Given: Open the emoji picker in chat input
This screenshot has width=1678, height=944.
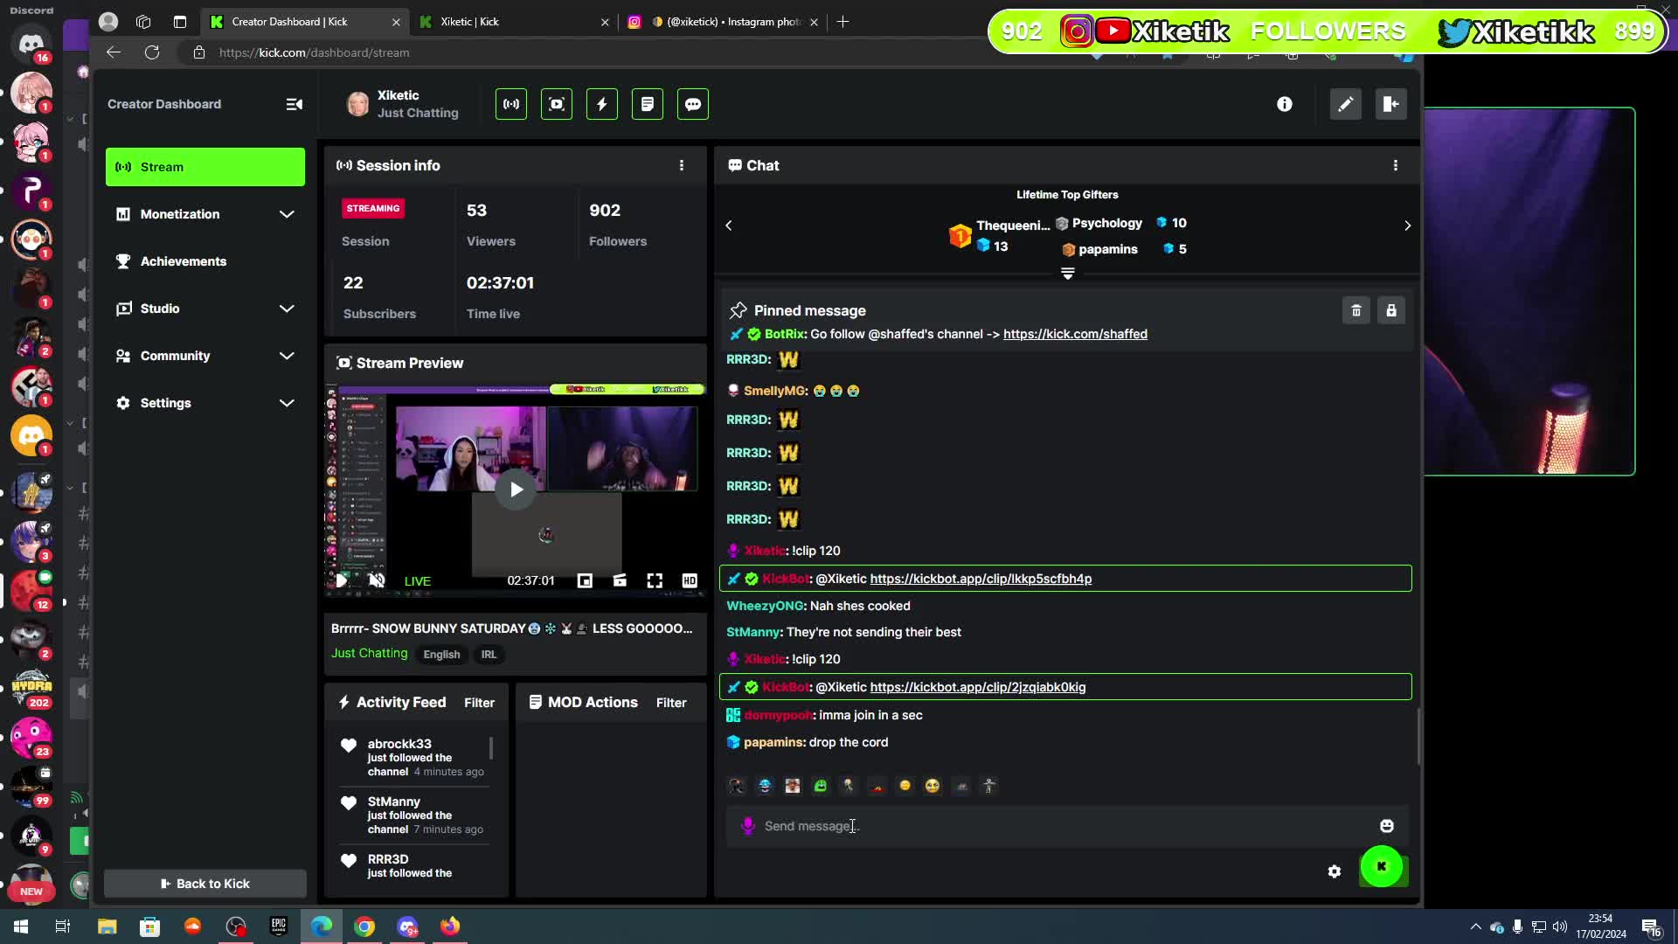Looking at the screenshot, I should pos(1386,826).
